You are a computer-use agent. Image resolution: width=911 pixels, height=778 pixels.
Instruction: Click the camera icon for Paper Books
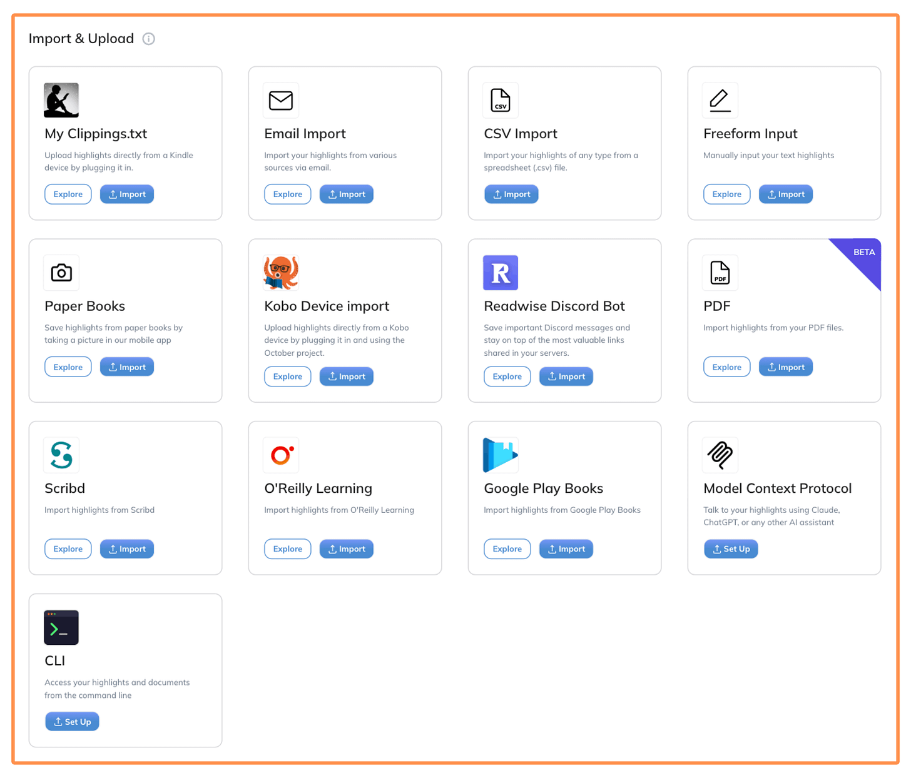[61, 273]
